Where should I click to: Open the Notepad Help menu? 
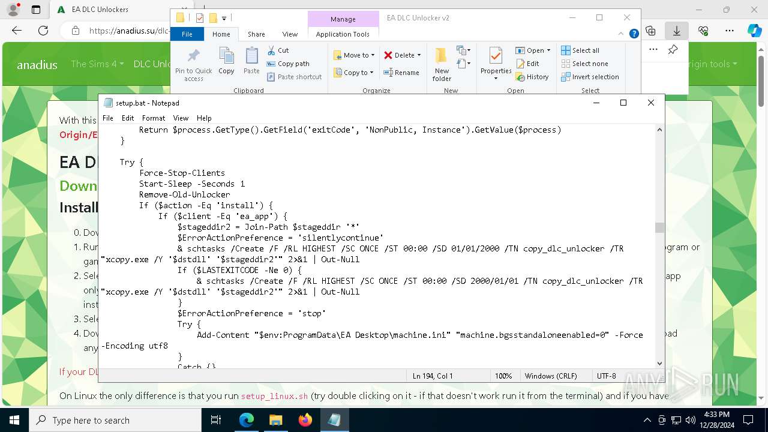(204, 118)
